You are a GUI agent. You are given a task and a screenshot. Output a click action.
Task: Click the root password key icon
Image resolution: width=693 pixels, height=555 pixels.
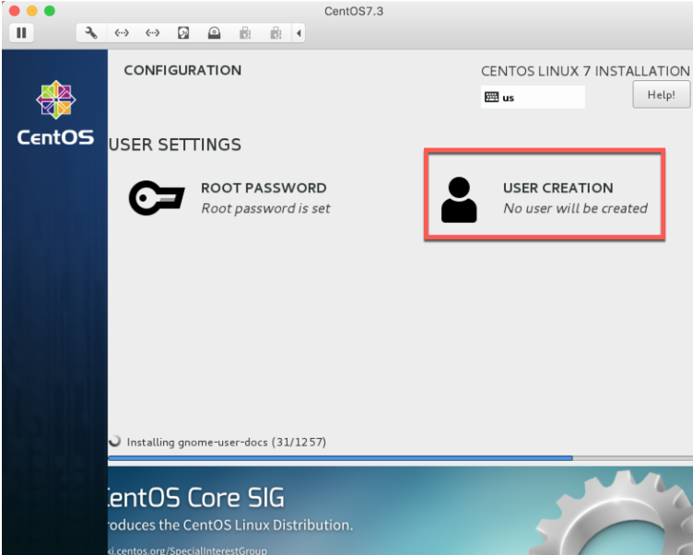157,198
